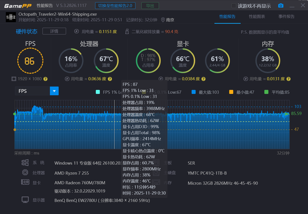Click the 0.1151 度 total power value

108,31
